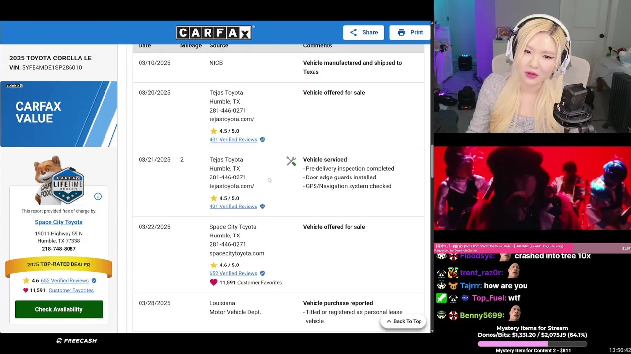Click verified badge beside 401 reviews in 03/21/2025 row
This screenshot has width=631, height=354.
[262, 206]
